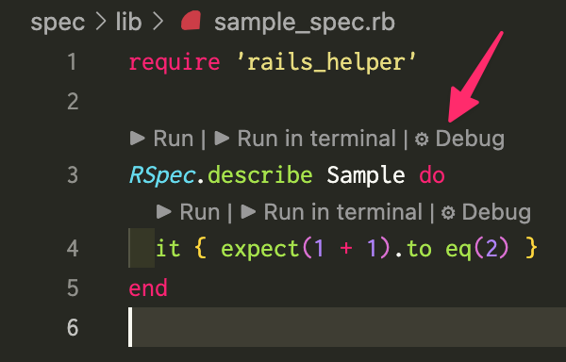
Task: Click play icon on 'it' Run in terminal
Action: (x=248, y=212)
